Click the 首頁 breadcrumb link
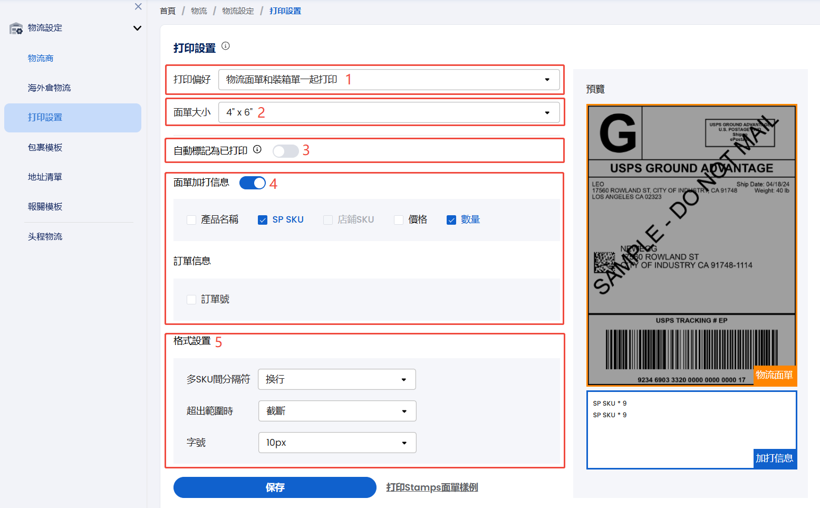Screen dimensions: 820x508 pyautogui.click(x=168, y=11)
